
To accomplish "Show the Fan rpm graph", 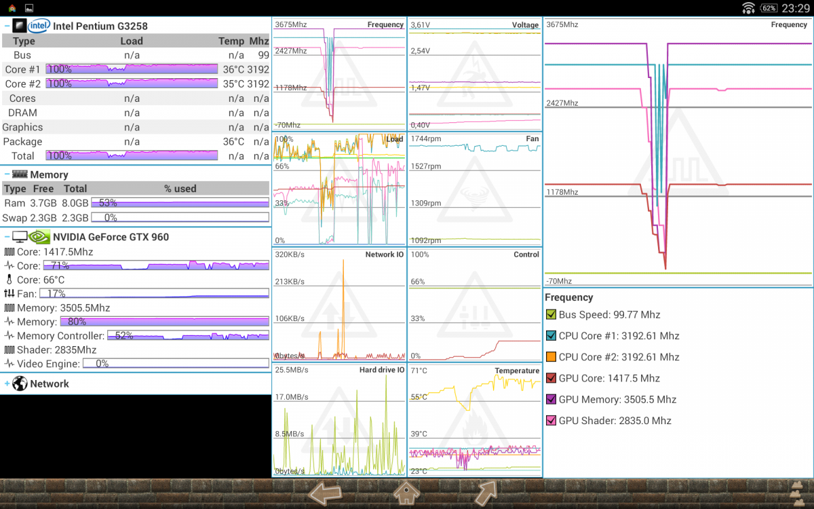I will point(475,189).
